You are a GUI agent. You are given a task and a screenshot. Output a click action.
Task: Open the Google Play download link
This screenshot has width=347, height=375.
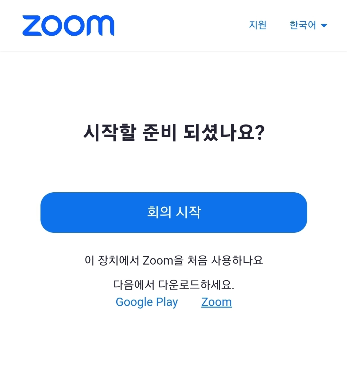pos(147,302)
